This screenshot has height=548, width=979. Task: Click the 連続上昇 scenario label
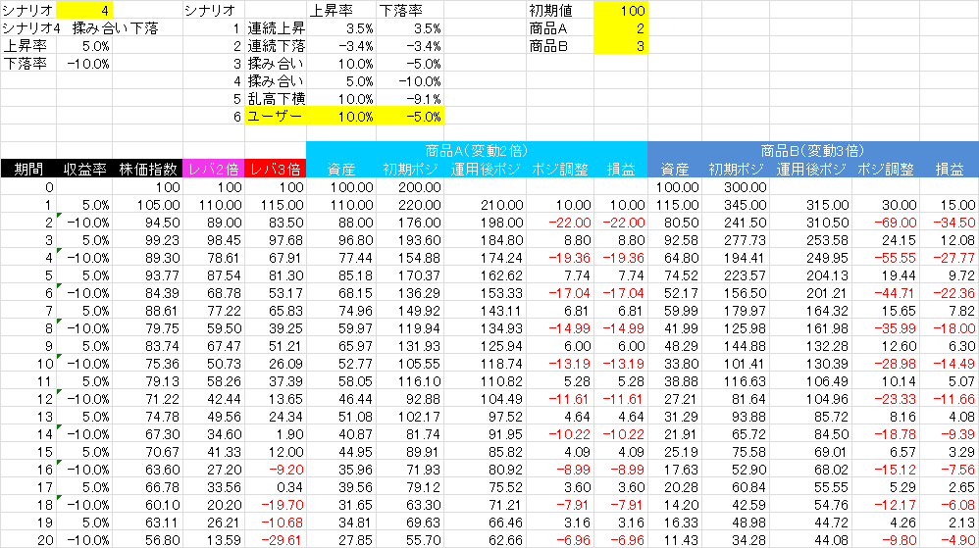pyautogui.click(x=276, y=28)
